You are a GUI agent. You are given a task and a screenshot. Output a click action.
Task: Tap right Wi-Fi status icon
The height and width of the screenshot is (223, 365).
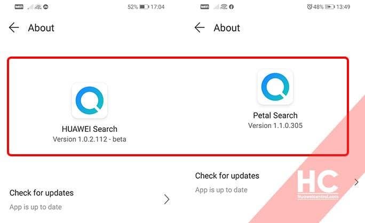point(224,7)
